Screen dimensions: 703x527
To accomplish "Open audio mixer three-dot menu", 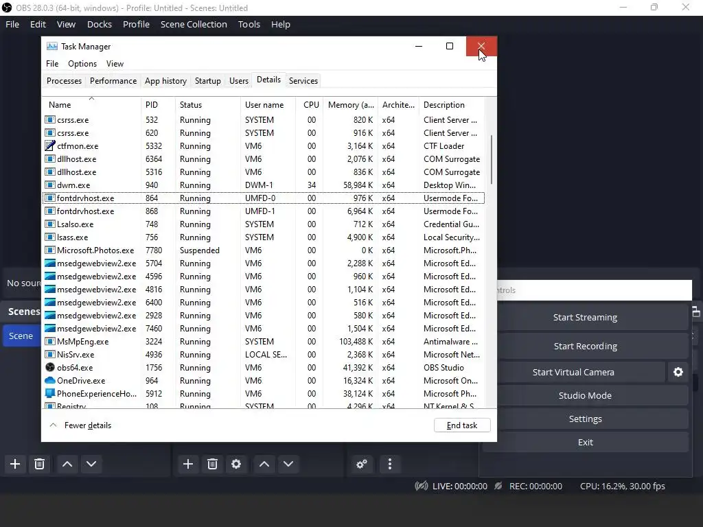I will 390,464.
